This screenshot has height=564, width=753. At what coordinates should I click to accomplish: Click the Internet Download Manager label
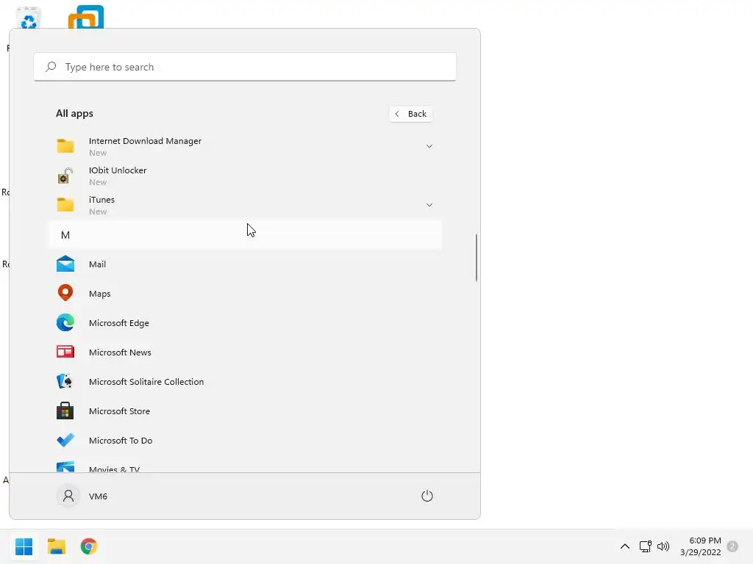[145, 141]
